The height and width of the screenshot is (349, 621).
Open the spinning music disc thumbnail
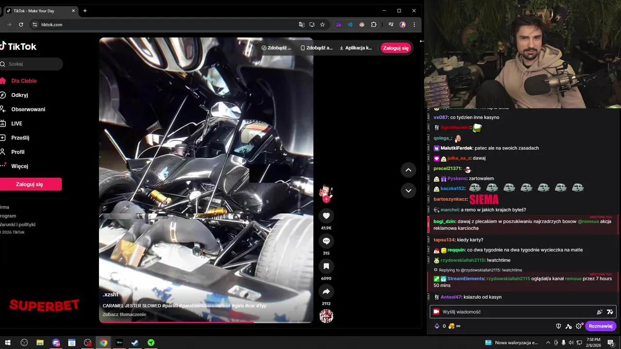(326, 316)
